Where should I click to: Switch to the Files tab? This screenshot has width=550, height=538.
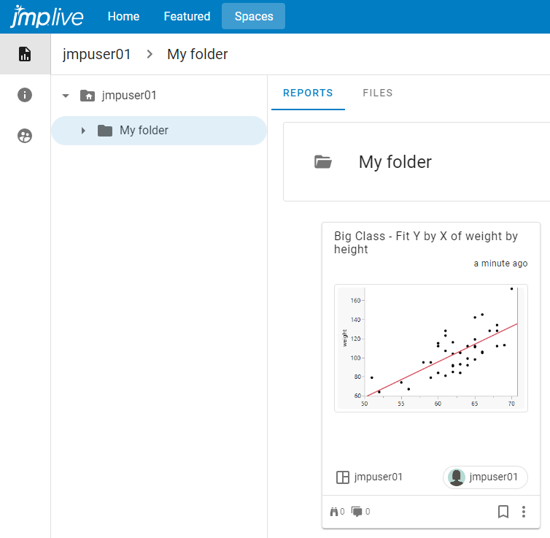(377, 93)
